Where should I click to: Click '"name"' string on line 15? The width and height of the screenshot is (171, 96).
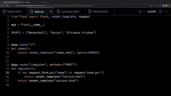pyautogui.click(x=61, y=73)
